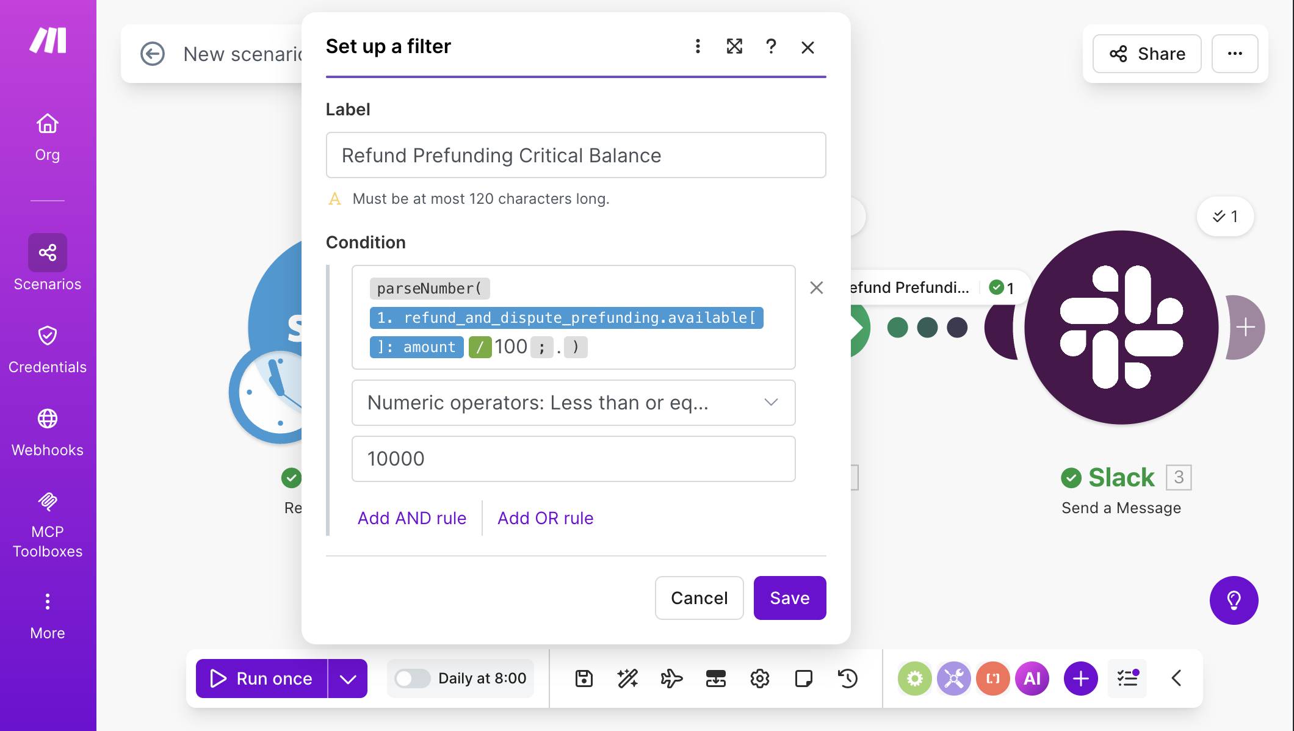This screenshot has width=1294, height=731.
Task: Add a module with the purple plus icon
Action: click(1080, 678)
